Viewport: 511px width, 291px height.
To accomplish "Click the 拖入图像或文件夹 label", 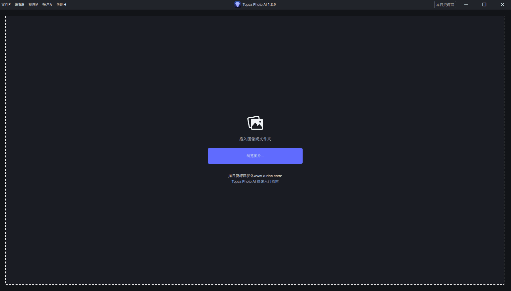I will (255, 139).
